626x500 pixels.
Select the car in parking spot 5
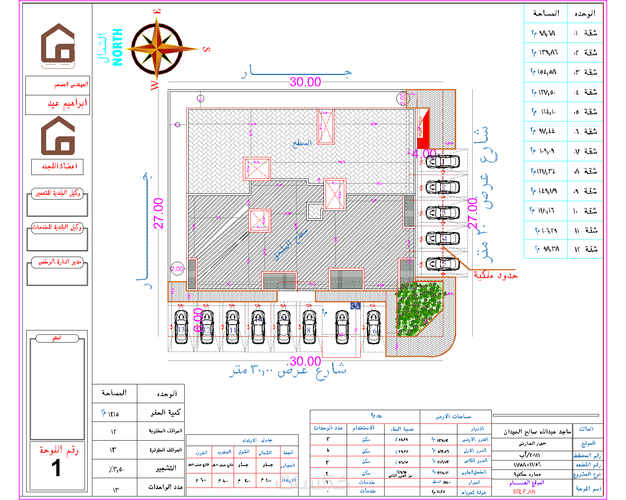pyautogui.click(x=443, y=264)
